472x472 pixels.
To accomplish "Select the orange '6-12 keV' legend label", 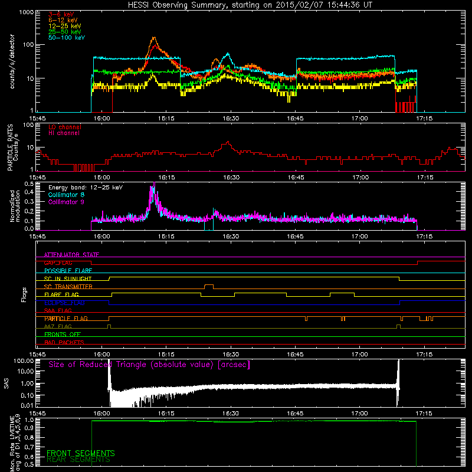I will [x=63, y=20].
